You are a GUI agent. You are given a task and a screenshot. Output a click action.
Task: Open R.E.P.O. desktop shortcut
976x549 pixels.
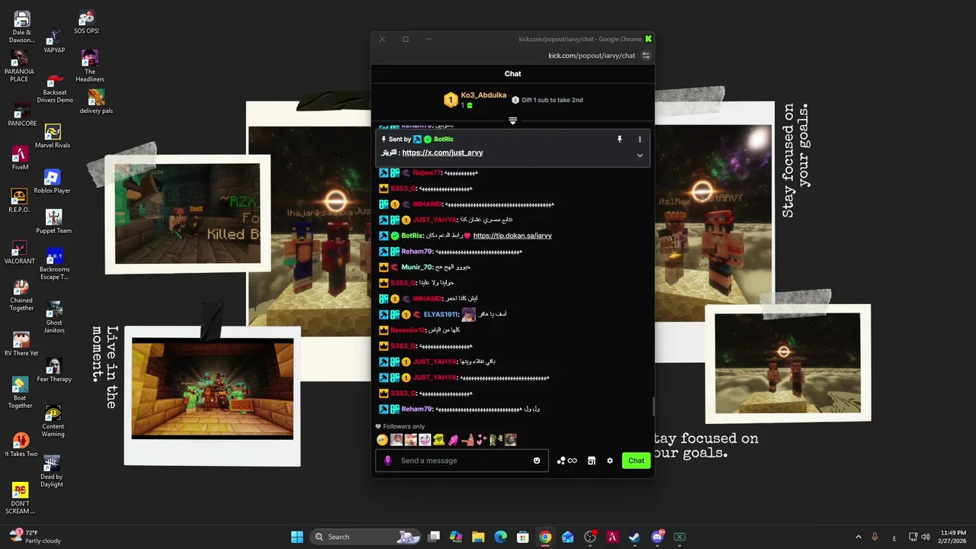point(19,201)
